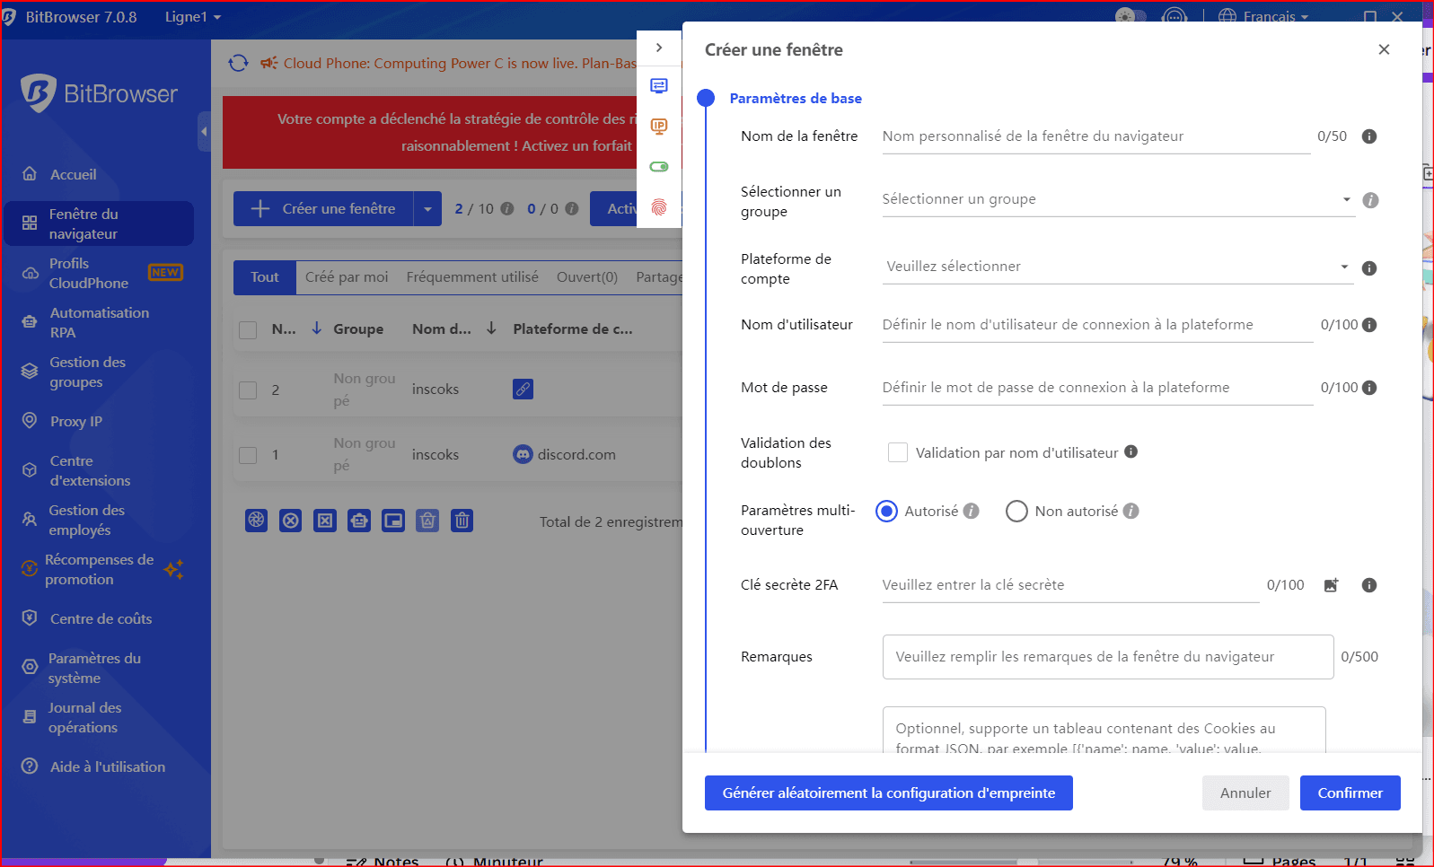Click the fingerprint icon in side strip
This screenshot has height=867, width=1434.
click(659, 207)
